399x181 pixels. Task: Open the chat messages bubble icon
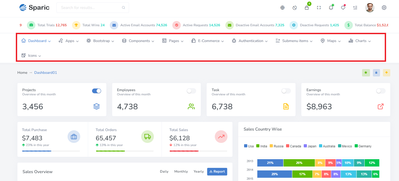343,8
